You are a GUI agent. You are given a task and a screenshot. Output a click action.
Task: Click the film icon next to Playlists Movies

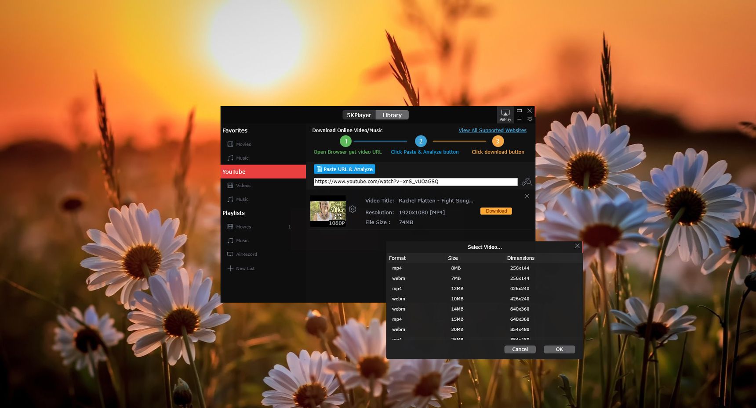230,226
